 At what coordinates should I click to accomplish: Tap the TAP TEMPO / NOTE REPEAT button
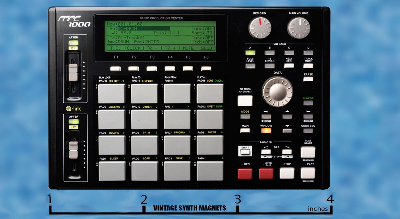[x=245, y=101]
